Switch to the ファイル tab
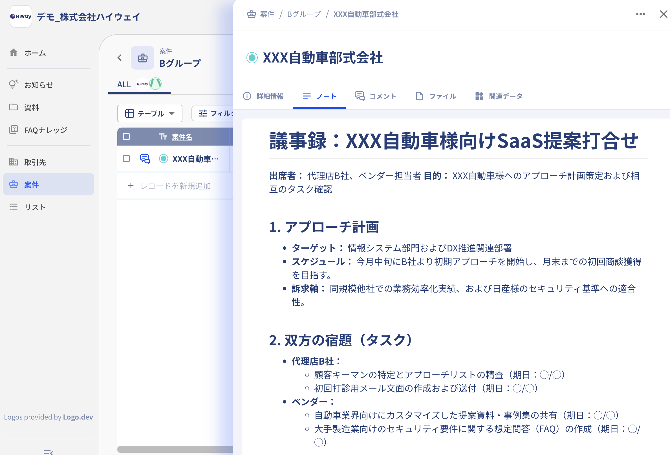Screen dimensions: 670x455 pyautogui.click(x=436, y=96)
